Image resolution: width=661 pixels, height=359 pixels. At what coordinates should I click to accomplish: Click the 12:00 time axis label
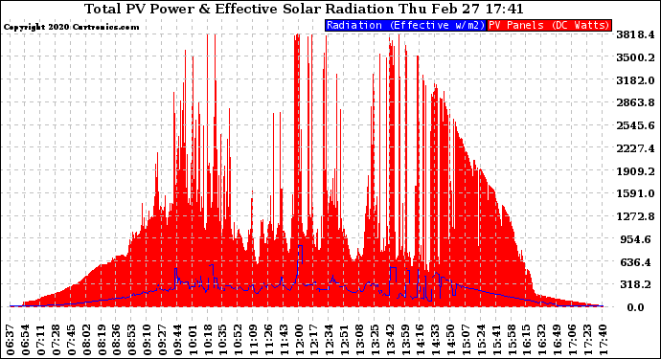299,340
